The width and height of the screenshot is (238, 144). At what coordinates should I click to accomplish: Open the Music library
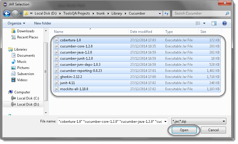22,62
